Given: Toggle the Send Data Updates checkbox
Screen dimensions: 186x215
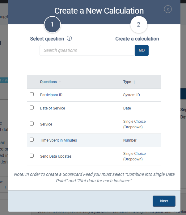Looking at the screenshot, I should tap(32, 155).
